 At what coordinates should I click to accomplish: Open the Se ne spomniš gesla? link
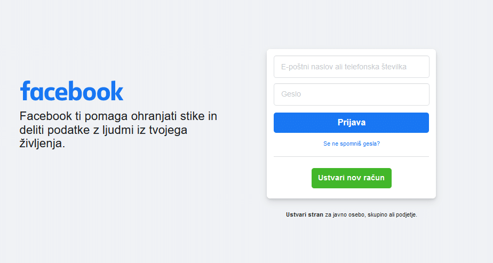click(x=352, y=144)
